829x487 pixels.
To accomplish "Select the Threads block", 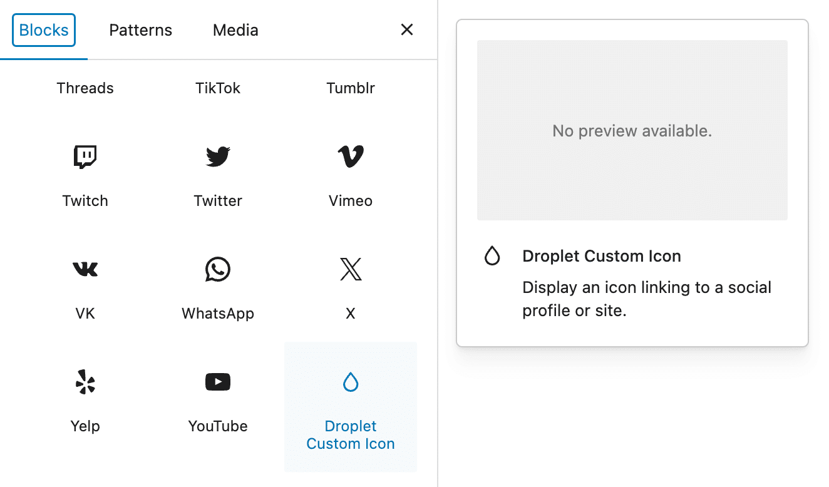I will click(x=85, y=88).
